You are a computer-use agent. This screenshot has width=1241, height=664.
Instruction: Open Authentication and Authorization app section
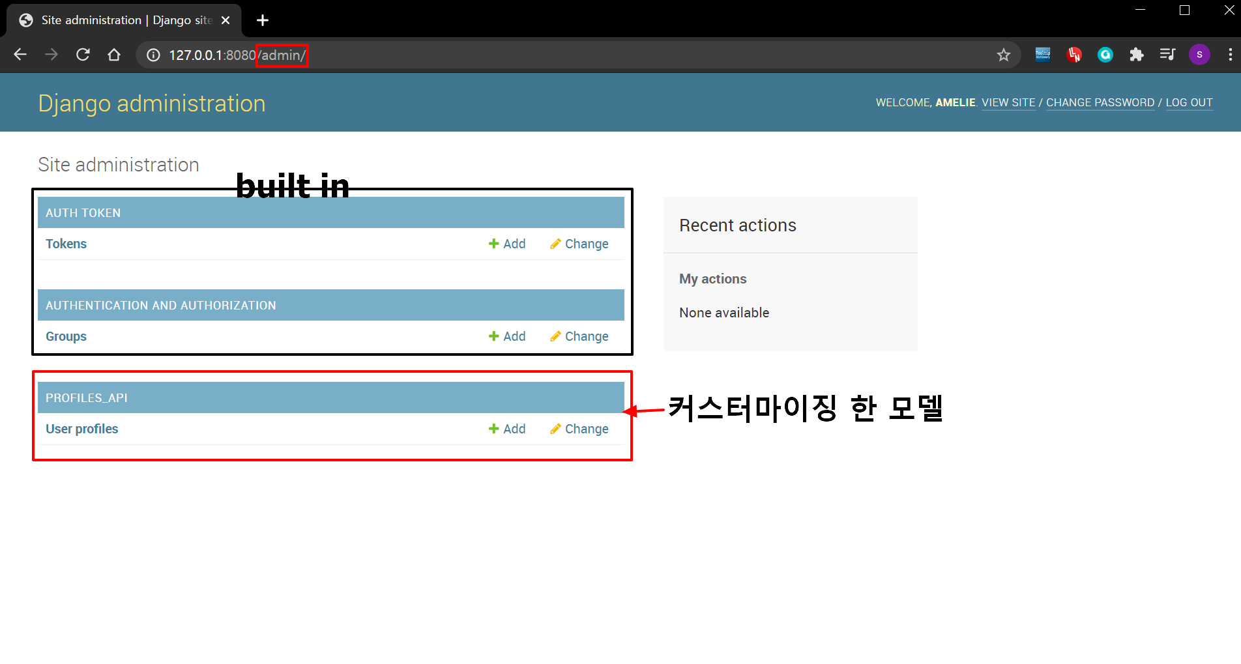coord(161,306)
